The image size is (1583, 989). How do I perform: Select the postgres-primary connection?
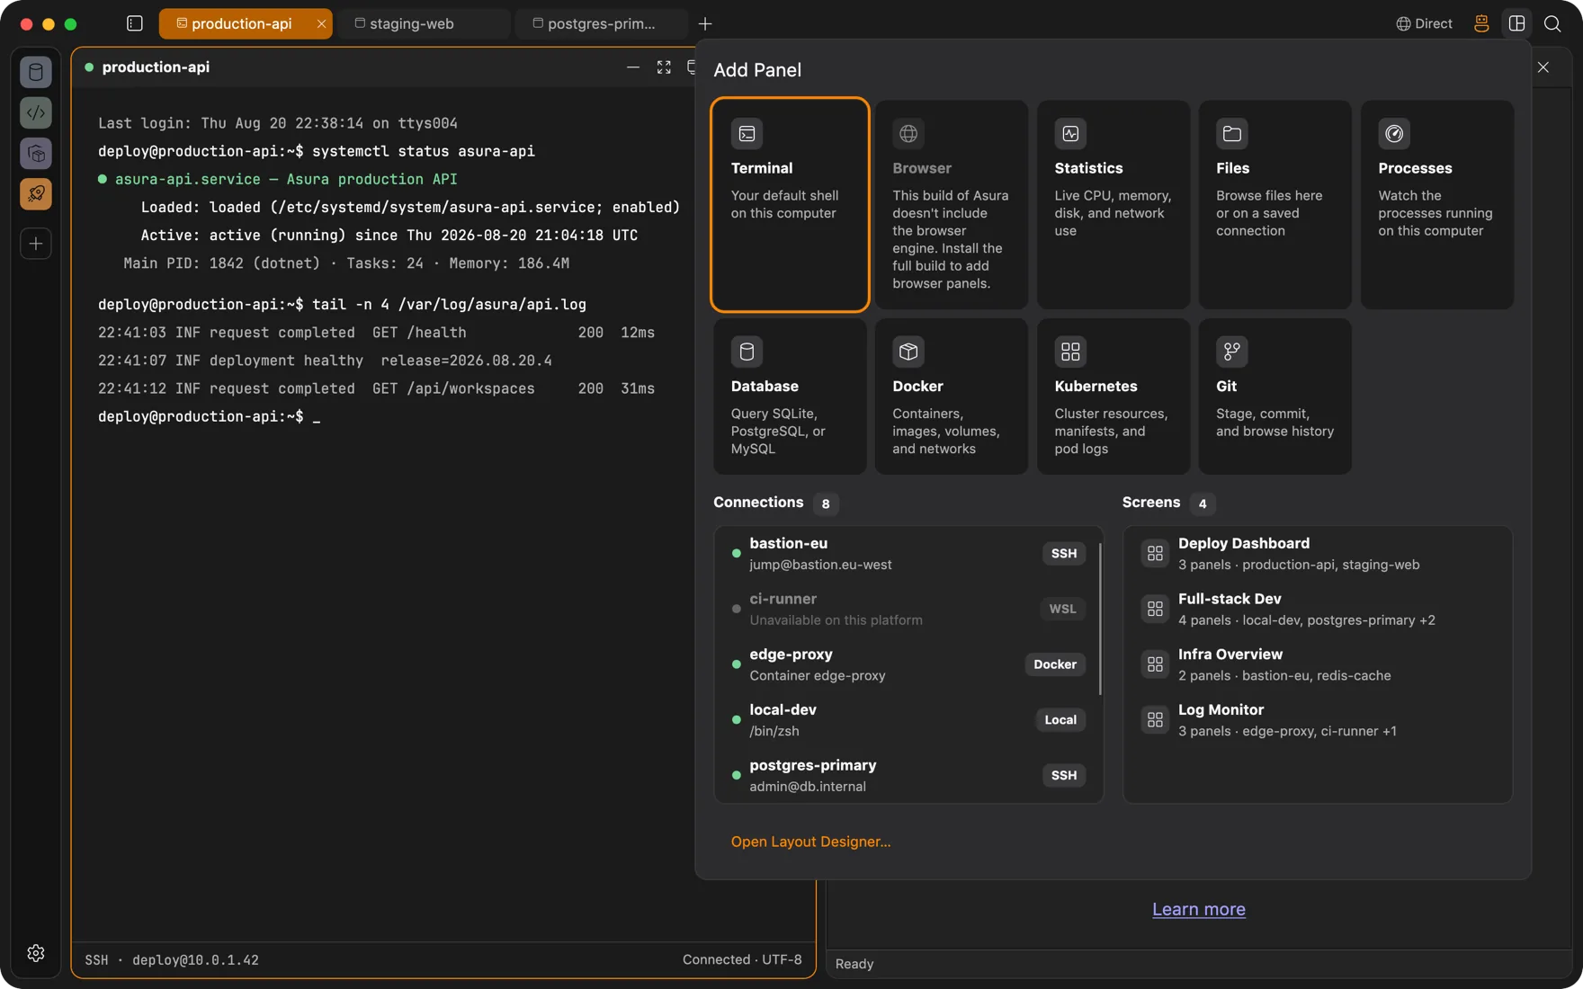click(x=908, y=776)
